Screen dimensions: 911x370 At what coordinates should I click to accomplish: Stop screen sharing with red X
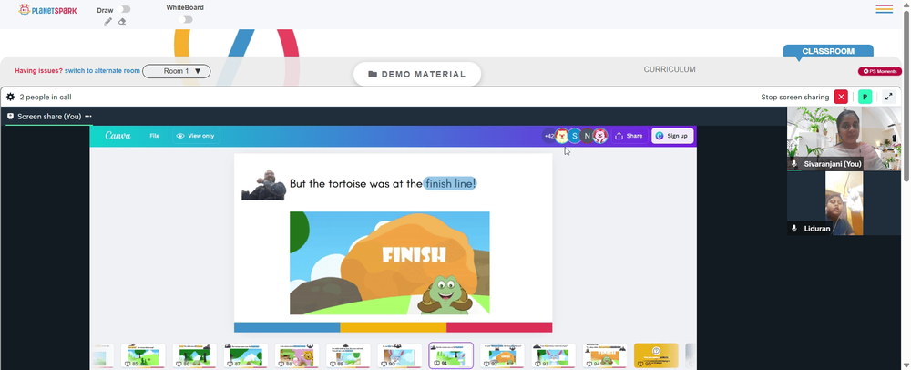841,97
